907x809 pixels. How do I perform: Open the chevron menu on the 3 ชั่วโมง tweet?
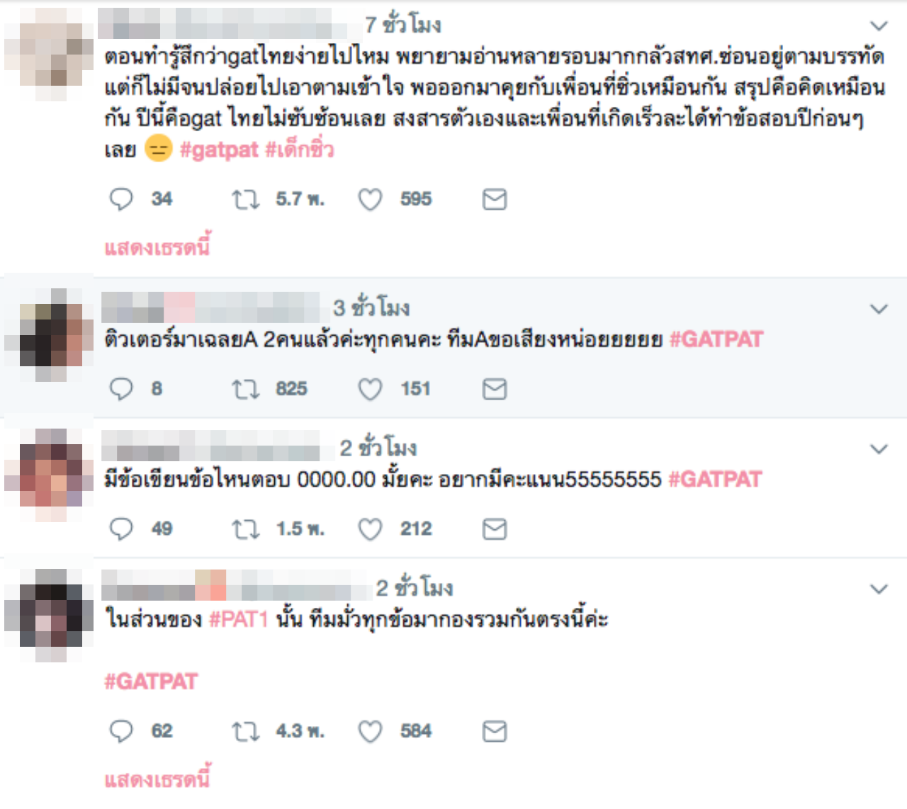tap(879, 309)
